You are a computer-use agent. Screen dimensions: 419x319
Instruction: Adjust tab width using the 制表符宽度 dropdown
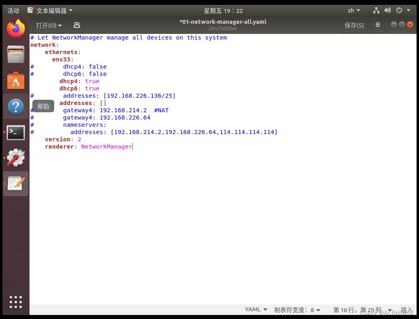[297, 310]
